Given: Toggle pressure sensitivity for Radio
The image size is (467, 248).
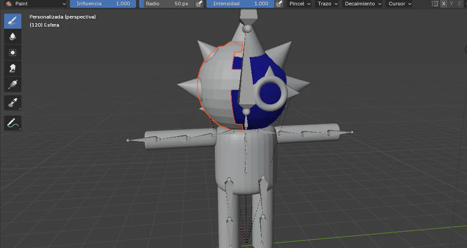Looking at the screenshot, I should point(199,4).
